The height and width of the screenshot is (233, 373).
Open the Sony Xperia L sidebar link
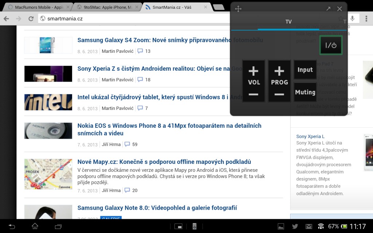[310, 136]
